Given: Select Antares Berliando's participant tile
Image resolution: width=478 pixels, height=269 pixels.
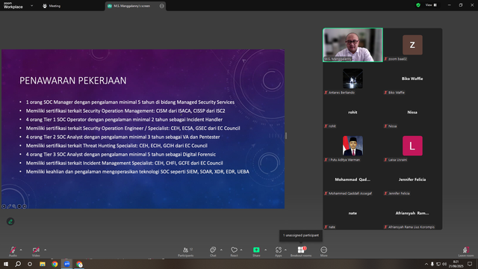Looking at the screenshot, I should pyautogui.click(x=353, y=78).
